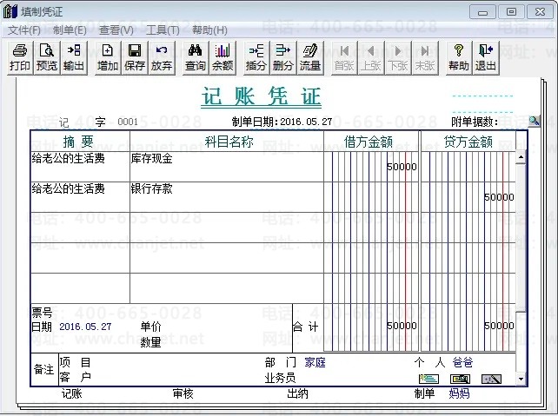Image resolution: width=558 pixels, height=416 pixels.
Task: Open 查询 (Query) binoculars icon
Action: coord(196,57)
